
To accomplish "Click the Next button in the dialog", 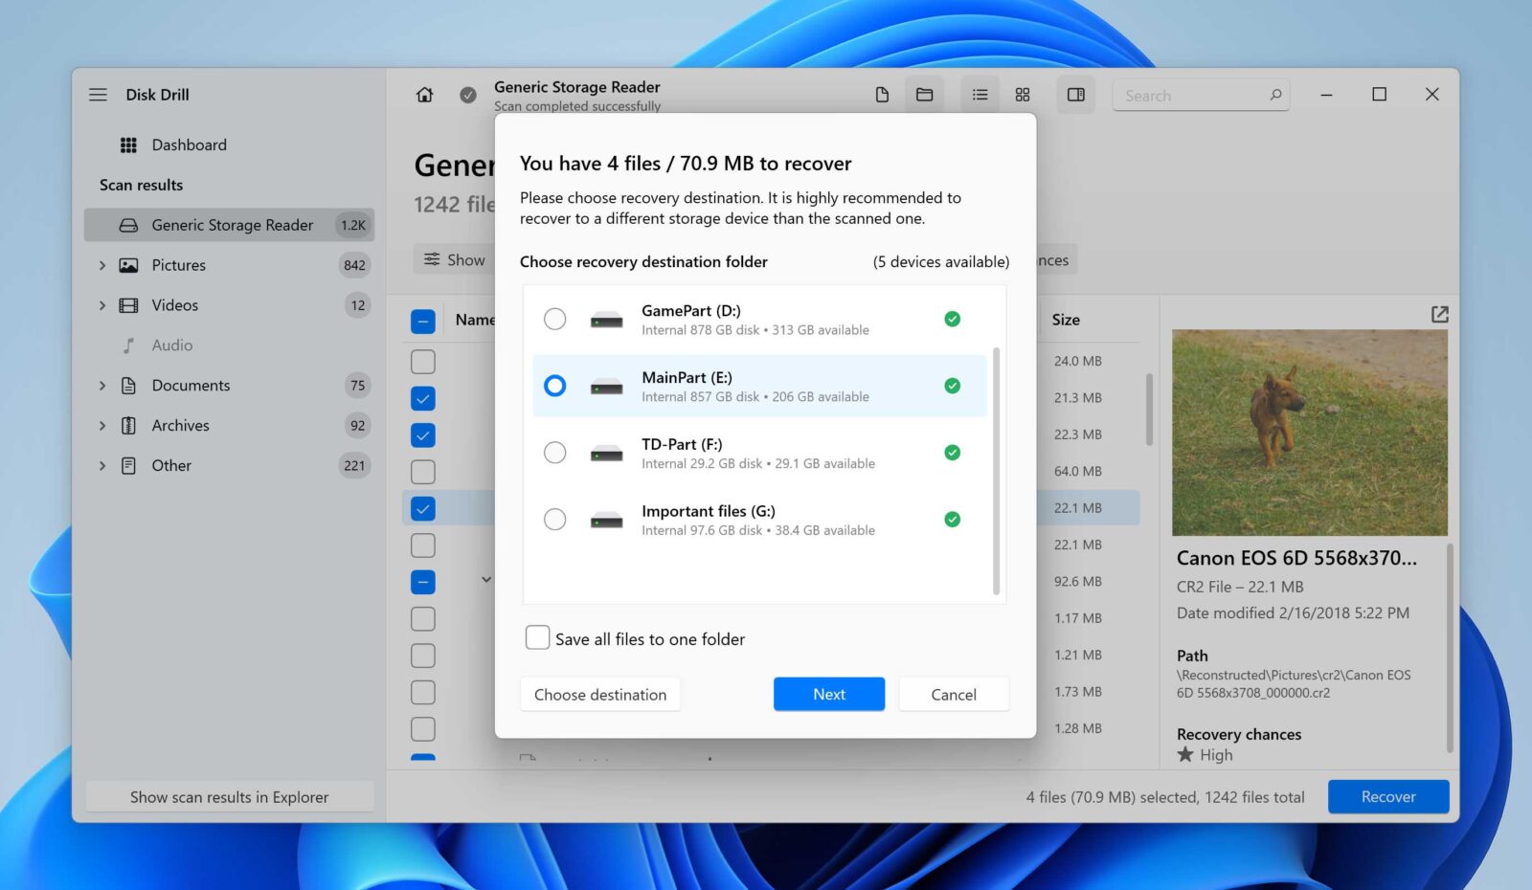I will pyautogui.click(x=828, y=694).
